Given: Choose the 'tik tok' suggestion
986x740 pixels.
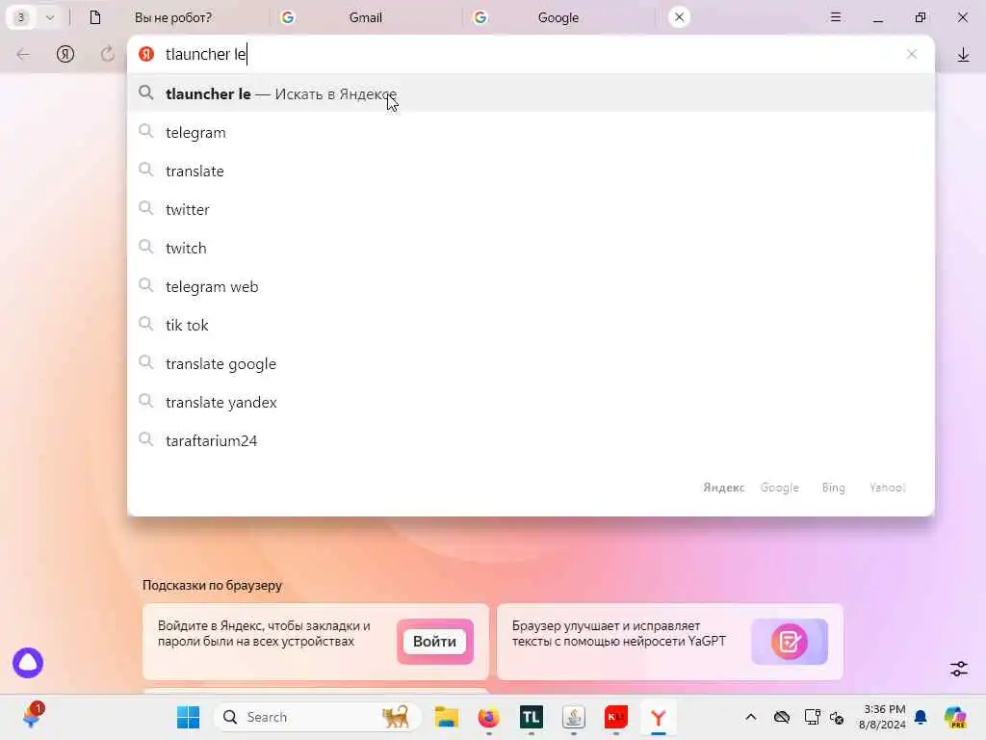Looking at the screenshot, I should (531, 325).
